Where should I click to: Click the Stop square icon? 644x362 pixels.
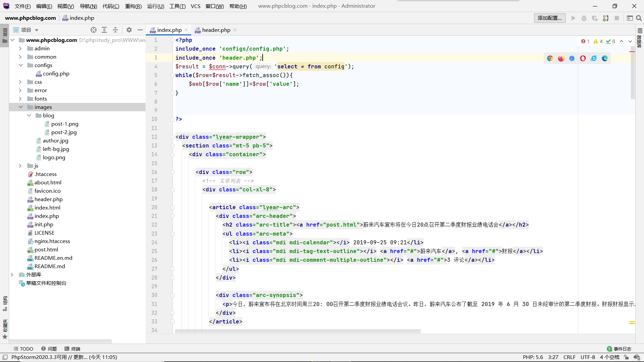[x=617, y=18]
